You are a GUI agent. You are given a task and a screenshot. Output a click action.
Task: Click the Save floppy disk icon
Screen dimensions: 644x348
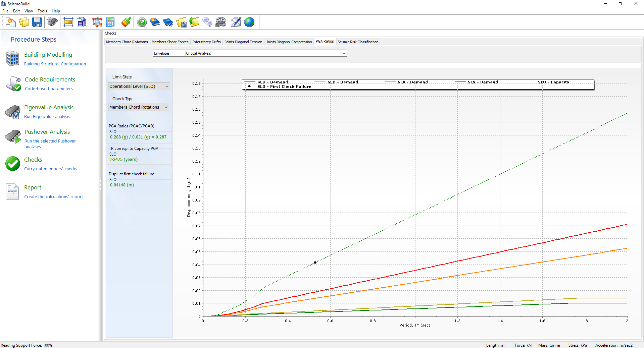tap(37, 22)
